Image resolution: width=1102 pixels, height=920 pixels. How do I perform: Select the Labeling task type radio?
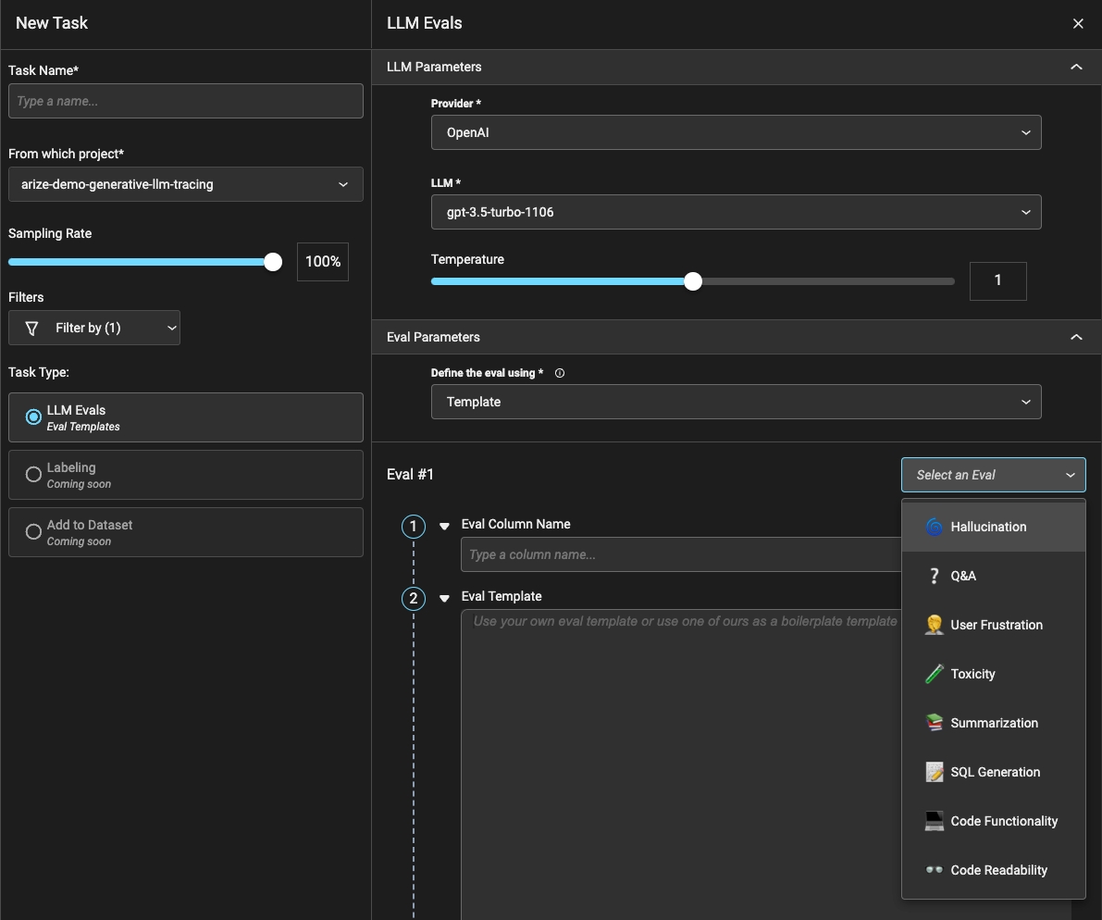(x=33, y=475)
